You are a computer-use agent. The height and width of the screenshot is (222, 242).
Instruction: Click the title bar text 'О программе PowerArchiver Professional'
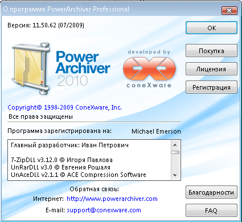point(66,9)
